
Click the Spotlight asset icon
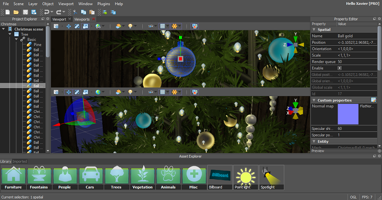[271, 176]
